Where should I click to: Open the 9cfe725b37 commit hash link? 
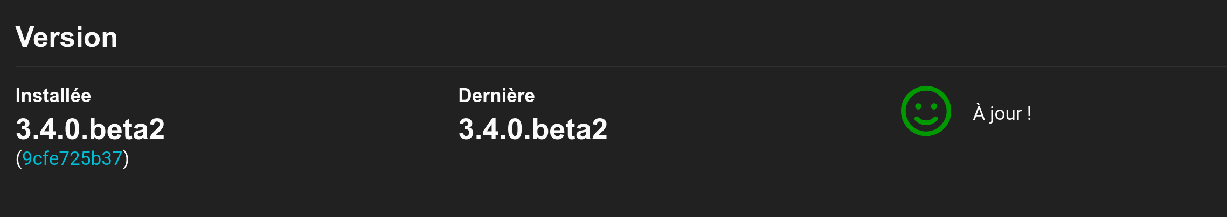click(x=72, y=158)
